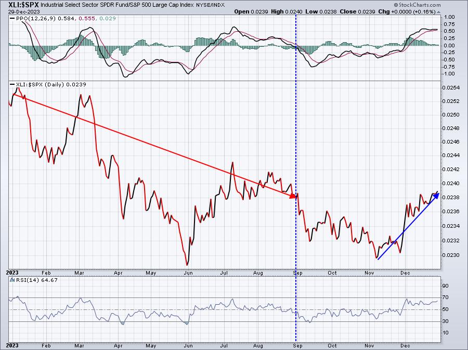Screen dimensions: 468x350
Task: Click the 0.0234 price axis label
Action: point(451,226)
